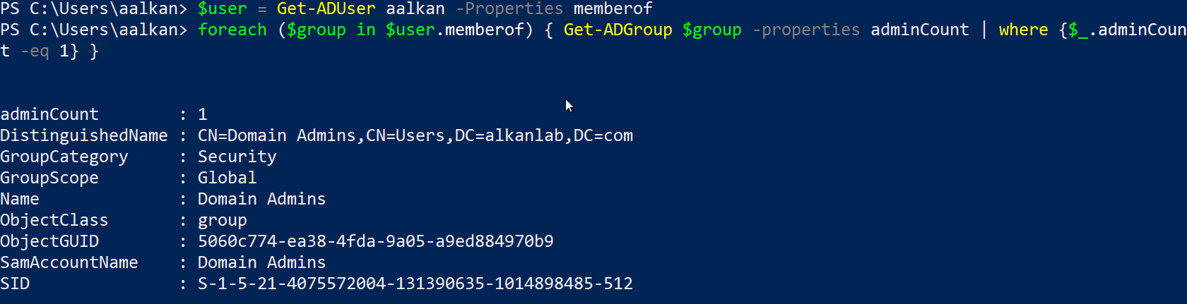1187x304 pixels.
Task: Click the SamAccountName label
Action: [x=69, y=262]
